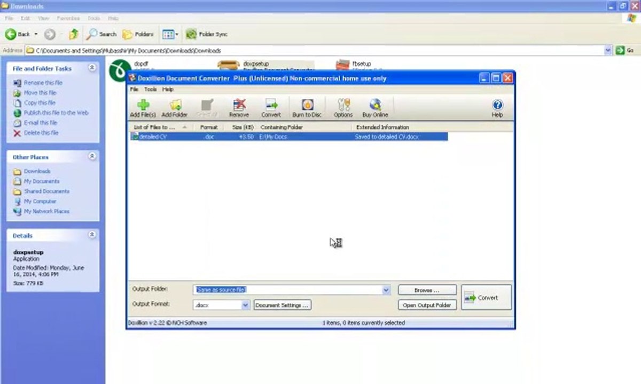Click Delete this file link
The height and width of the screenshot is (384, 641).
pos(41,133)
